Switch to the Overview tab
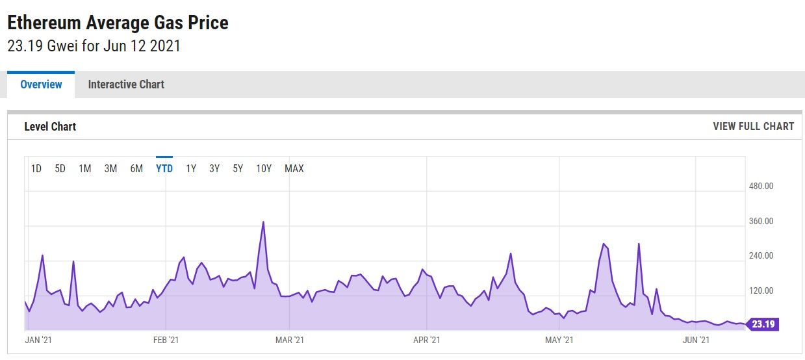 click(41, 84)
